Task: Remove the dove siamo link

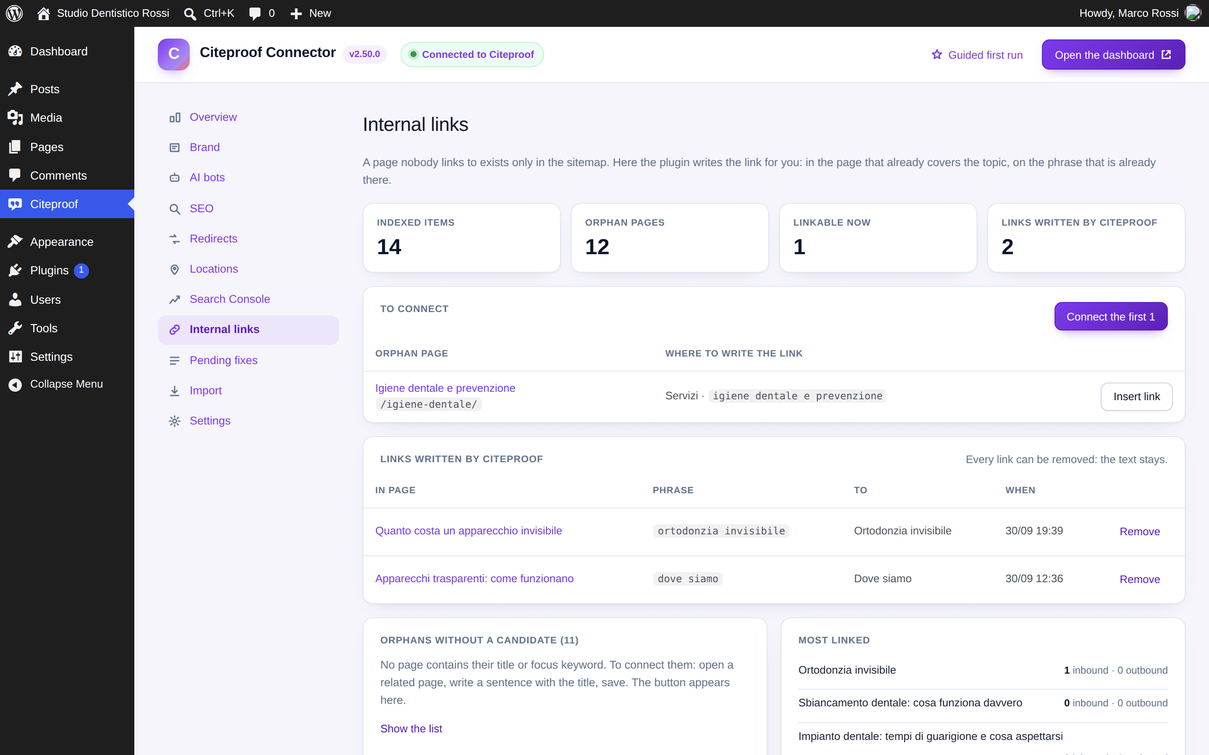Action: [x=1140, y=579]
